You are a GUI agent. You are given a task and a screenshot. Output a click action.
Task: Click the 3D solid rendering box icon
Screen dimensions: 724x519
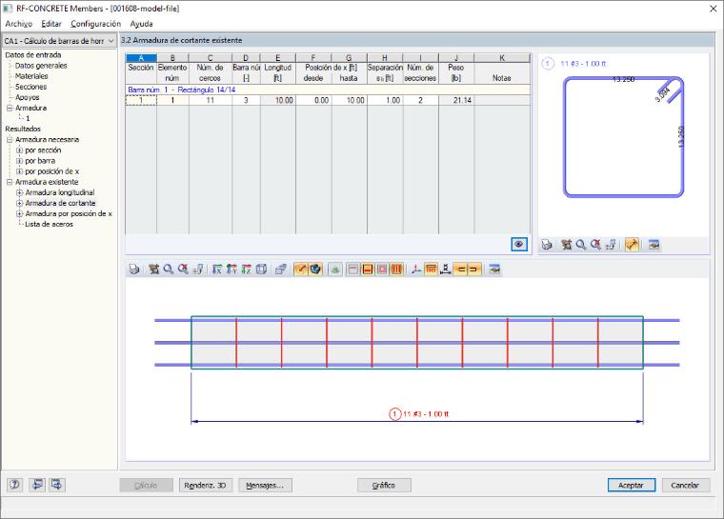[x=281, y=269]
